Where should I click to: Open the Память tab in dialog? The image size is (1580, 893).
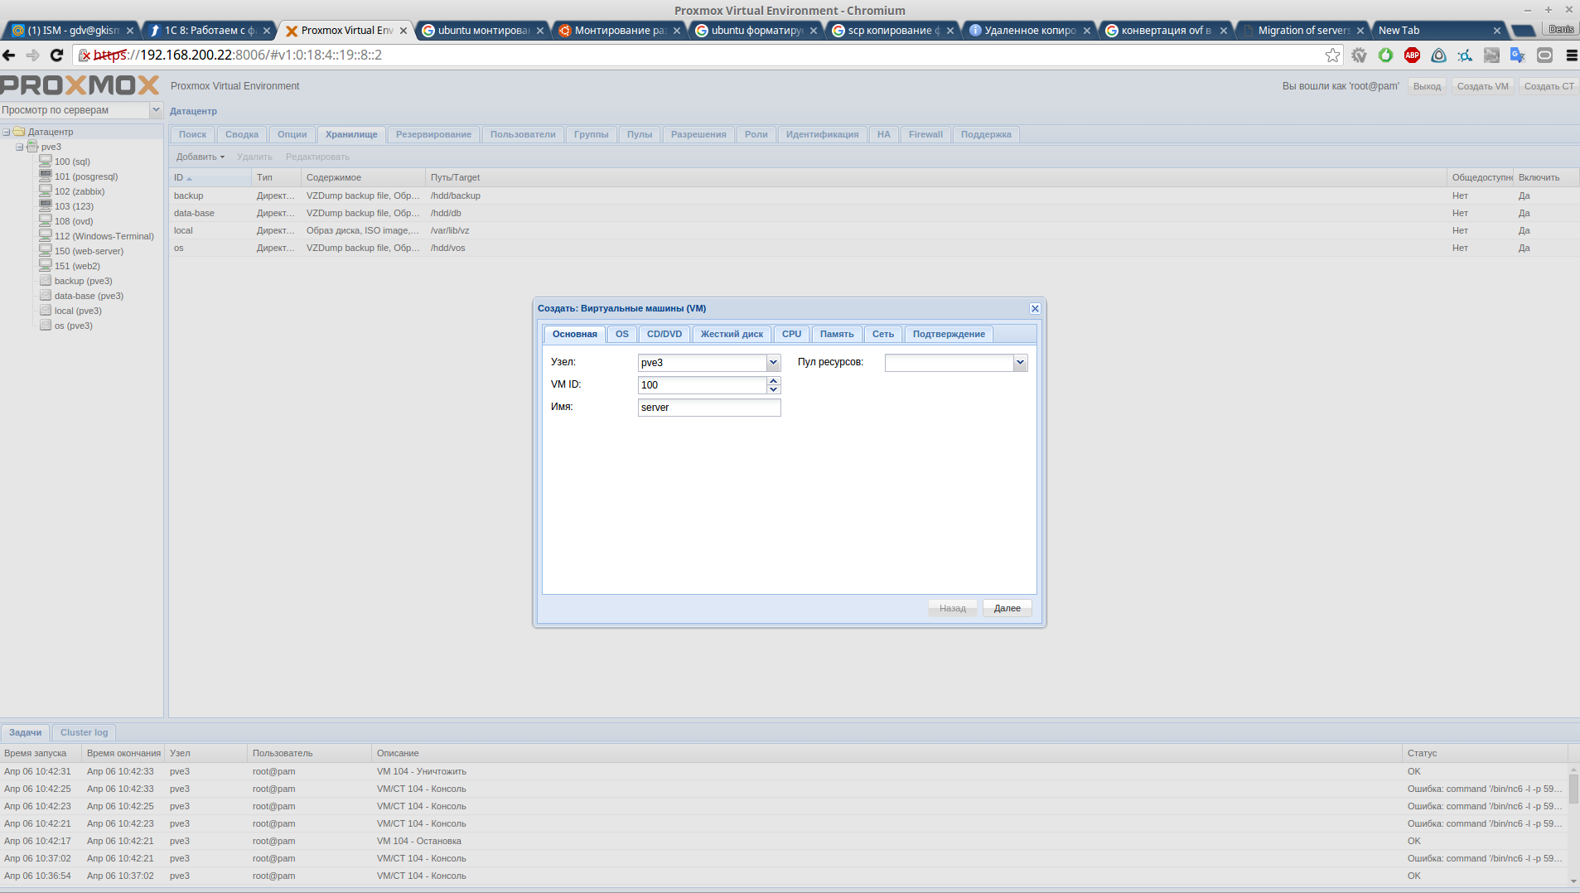(837, 334)
